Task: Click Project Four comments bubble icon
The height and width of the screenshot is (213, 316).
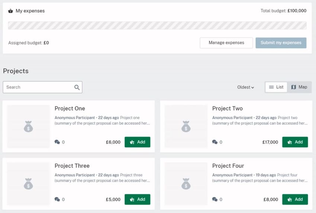Action: pyautogui.click(x=215, y=200)
